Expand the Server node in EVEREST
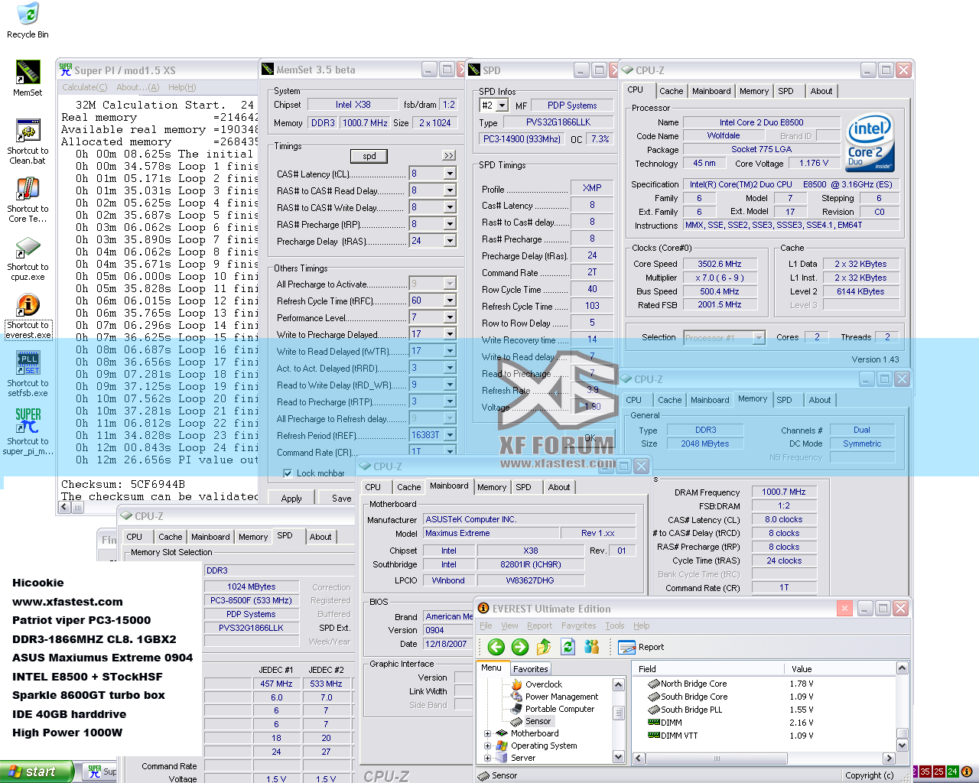 click(x=487, y=759)
